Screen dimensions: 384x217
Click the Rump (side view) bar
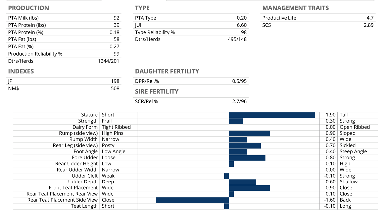(249, 133)
